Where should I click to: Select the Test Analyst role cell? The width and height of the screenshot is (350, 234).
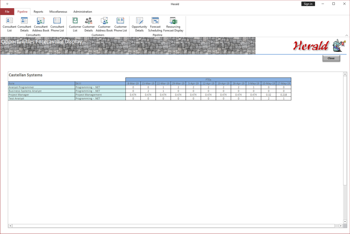click(x=41, y=98)
